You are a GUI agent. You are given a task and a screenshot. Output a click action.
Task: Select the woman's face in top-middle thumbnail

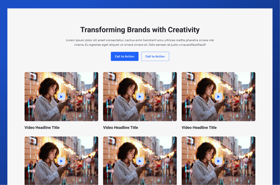pyautogui.click(x=132, y=89)
